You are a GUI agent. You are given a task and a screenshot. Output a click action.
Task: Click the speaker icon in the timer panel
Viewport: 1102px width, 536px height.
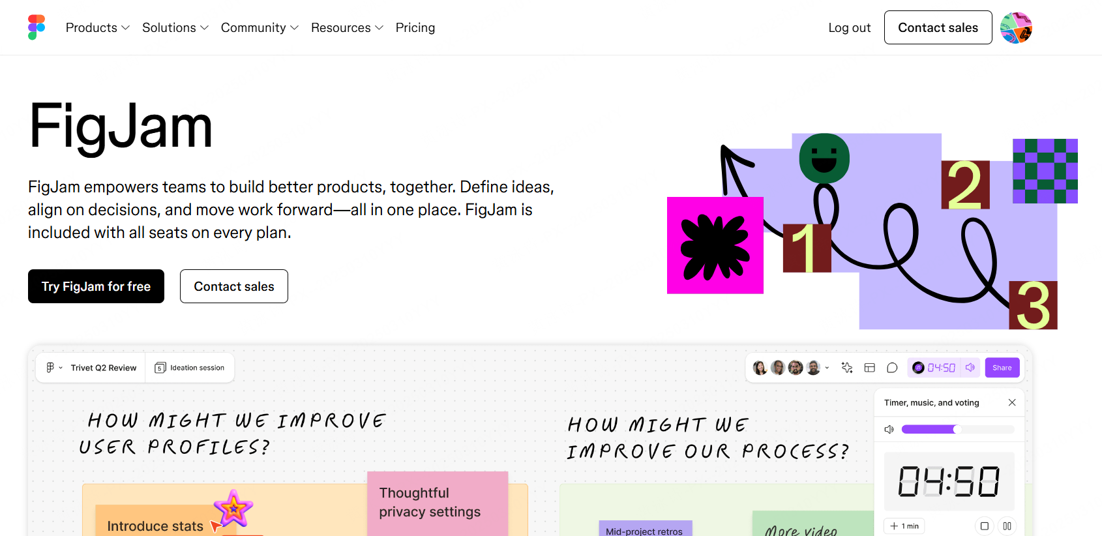coord(889,429)
